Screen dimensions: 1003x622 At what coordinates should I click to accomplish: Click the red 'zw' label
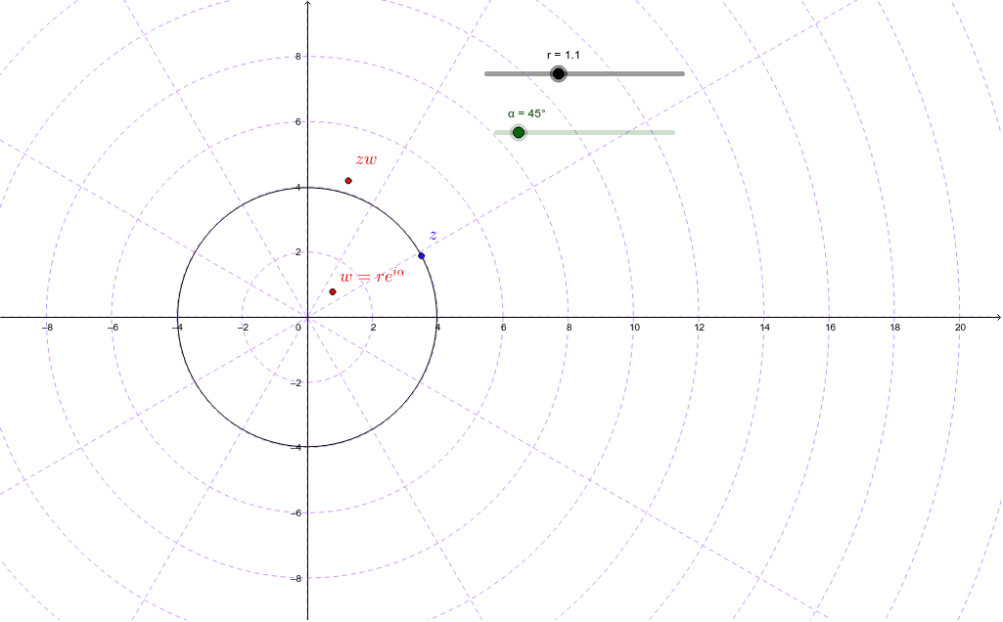tap(367, 159)
